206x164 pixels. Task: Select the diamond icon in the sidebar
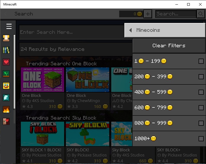pyautogui.click(x=6, y=97)
